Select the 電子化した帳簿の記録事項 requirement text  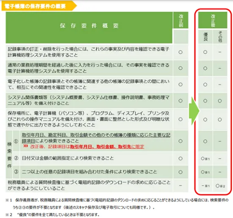click(x=88, y=84)
